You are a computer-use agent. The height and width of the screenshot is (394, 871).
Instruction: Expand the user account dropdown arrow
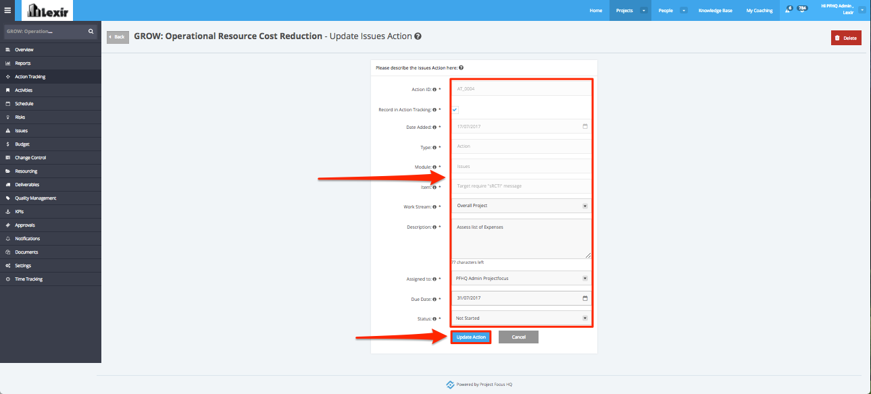[x=862, y=9]
